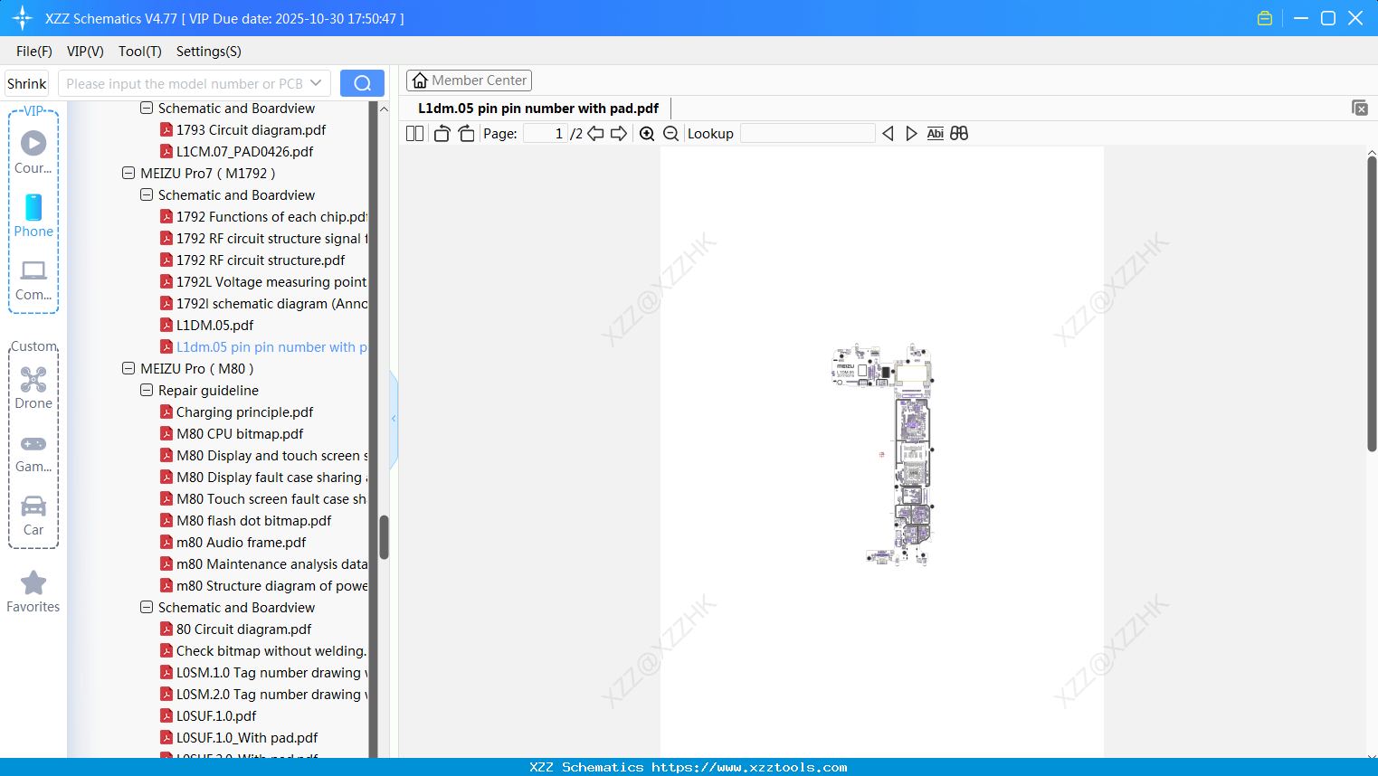Click the XZZ Schematics app logo

coord(23,18)
